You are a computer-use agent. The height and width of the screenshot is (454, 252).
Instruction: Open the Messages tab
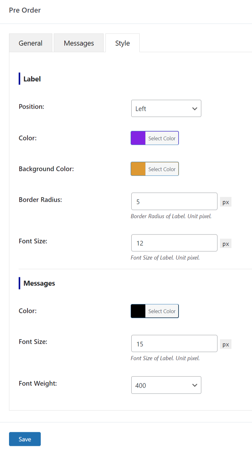coord(79,43)
